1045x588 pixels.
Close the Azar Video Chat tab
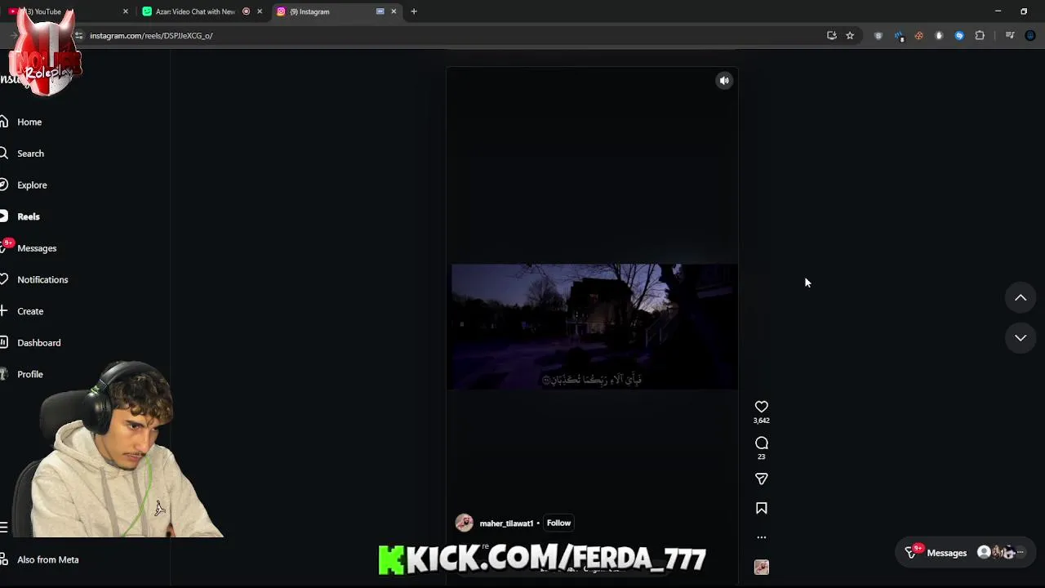click(x=260, y=11)
